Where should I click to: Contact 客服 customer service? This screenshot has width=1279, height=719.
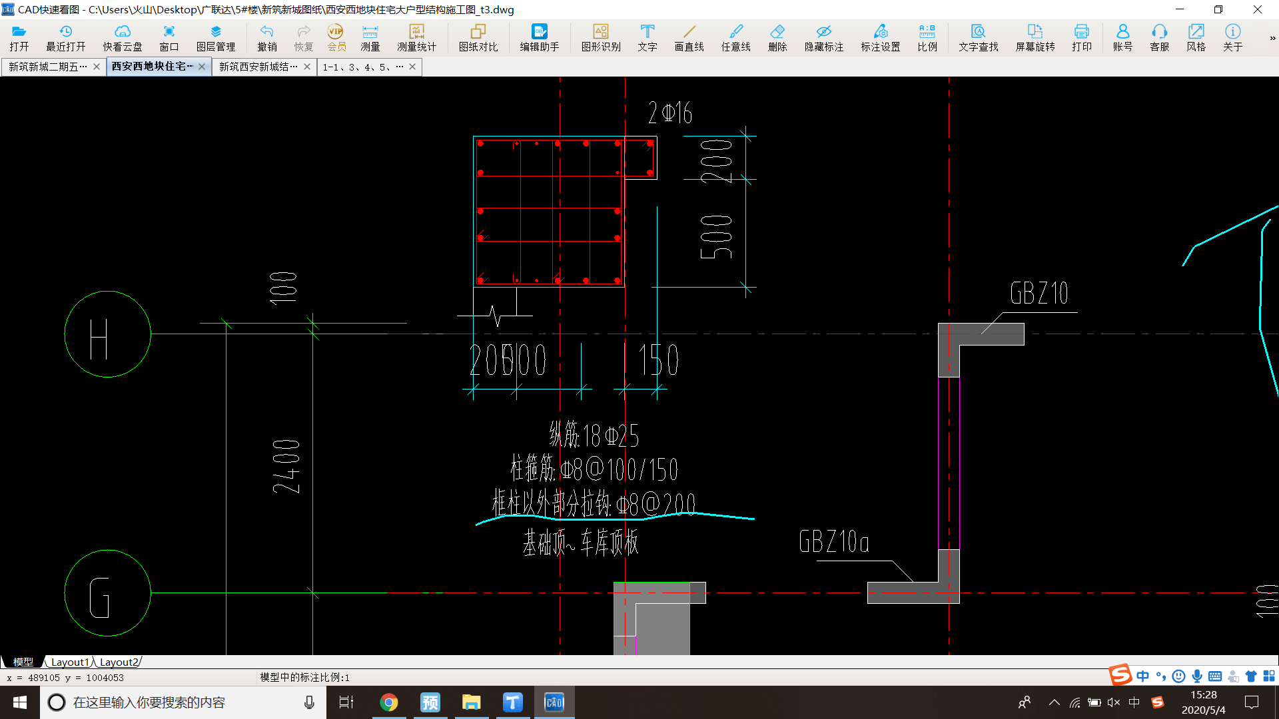(x=1160, y=38)
